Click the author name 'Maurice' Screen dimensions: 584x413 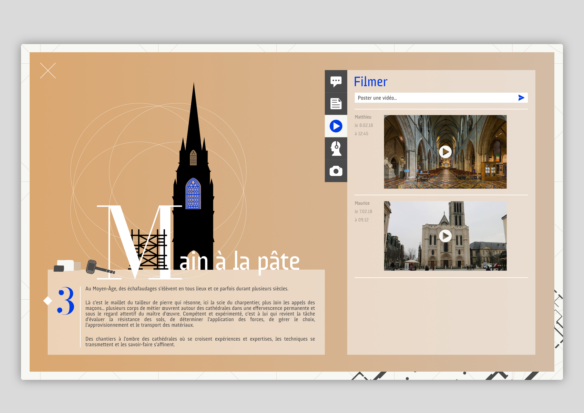click(362, 203)
